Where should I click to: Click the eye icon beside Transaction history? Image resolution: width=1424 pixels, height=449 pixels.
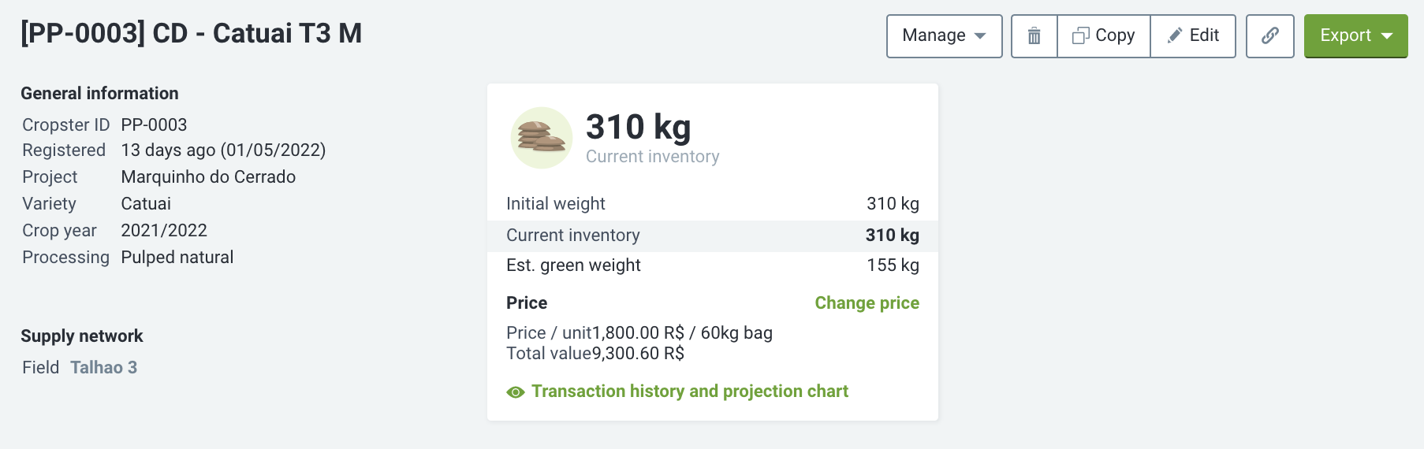coord(516,392)
